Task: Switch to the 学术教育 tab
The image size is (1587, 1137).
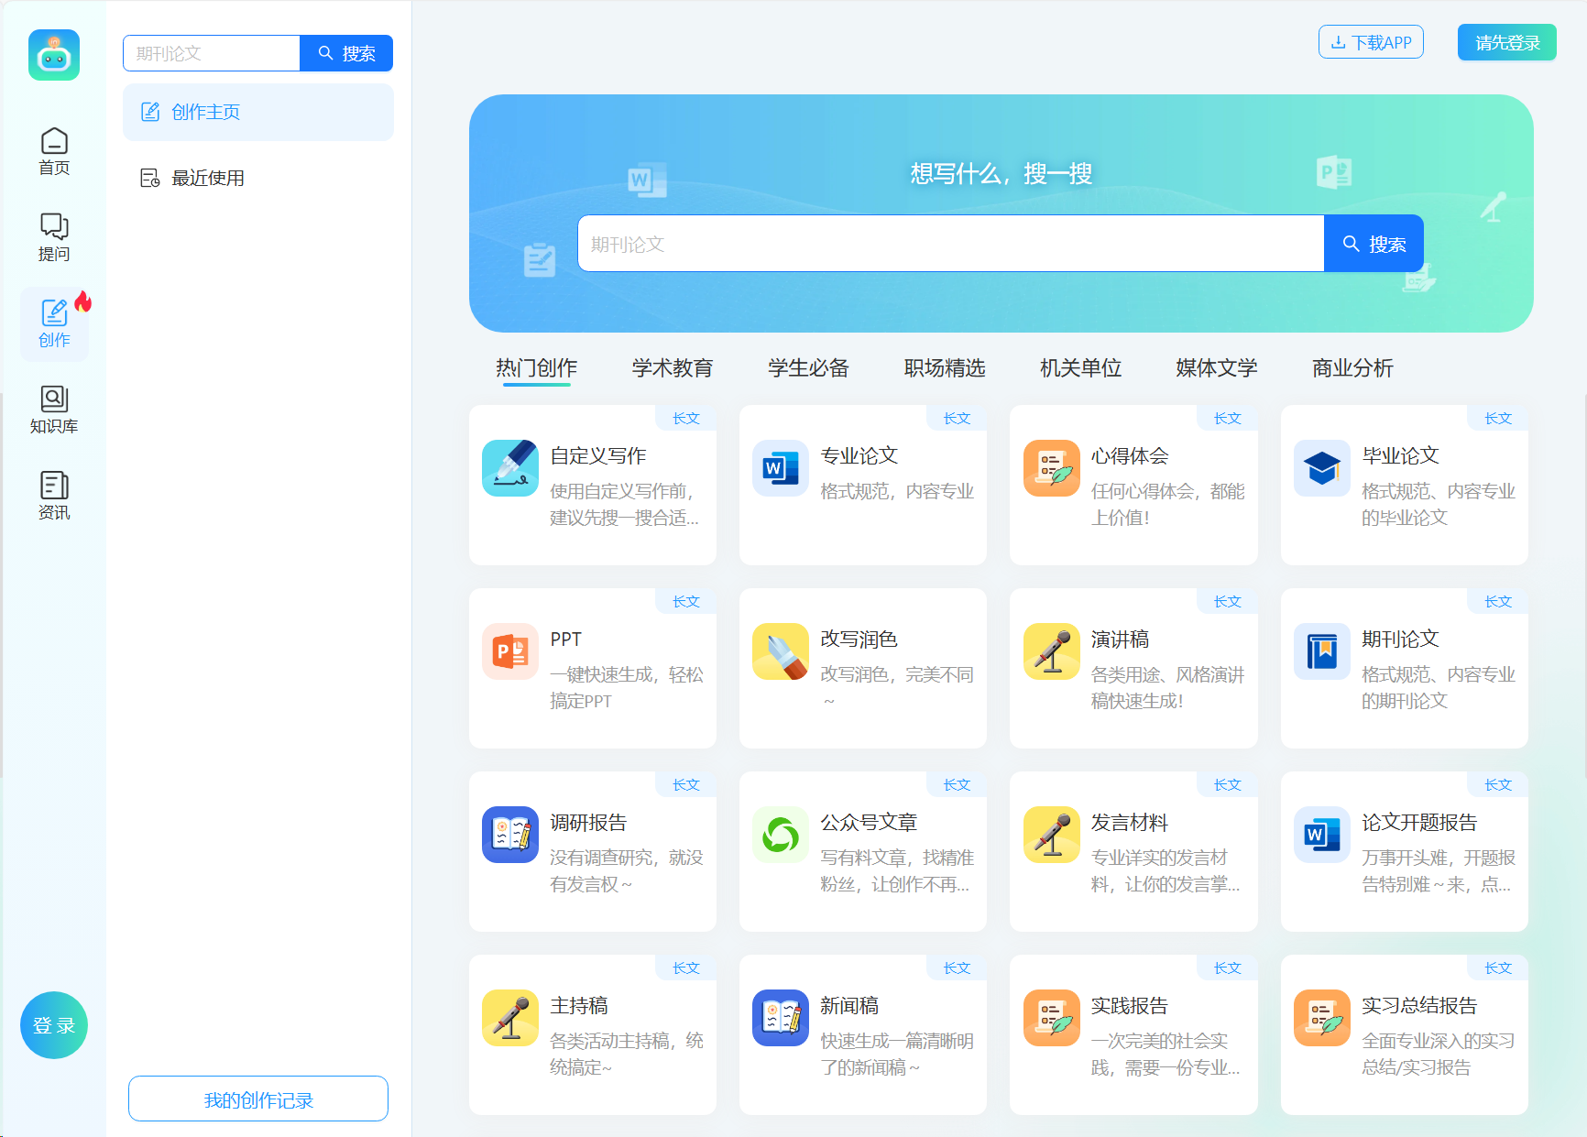Action: 673,368
